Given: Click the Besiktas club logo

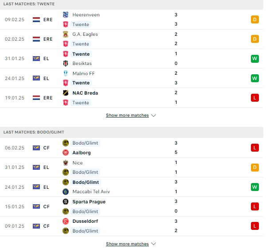Looking at the screenshot, I should click(66, 63).
